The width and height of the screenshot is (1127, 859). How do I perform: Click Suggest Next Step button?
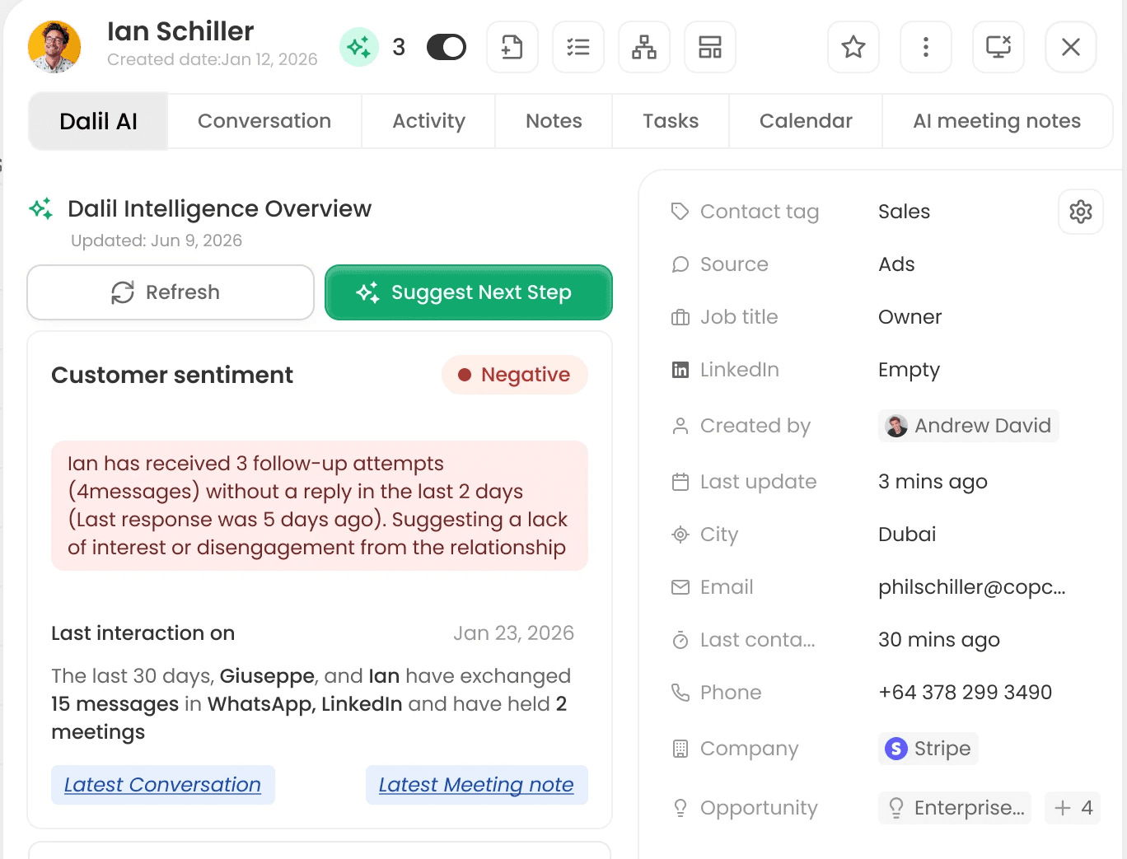tap(469, 292)
